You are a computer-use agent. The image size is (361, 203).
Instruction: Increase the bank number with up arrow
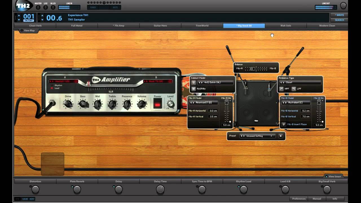19,16
